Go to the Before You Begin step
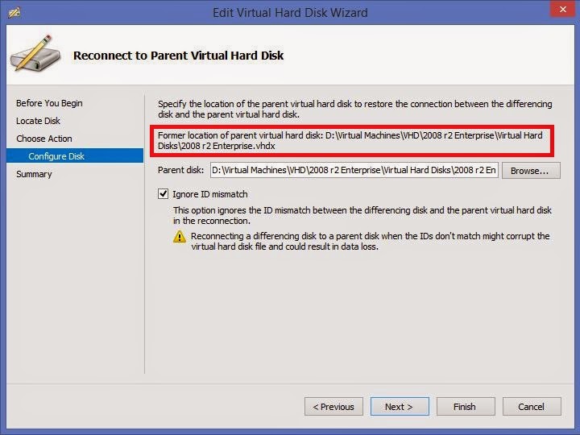Screen dimensions: 580x435 pyautogui.click(x=49, y=103)
